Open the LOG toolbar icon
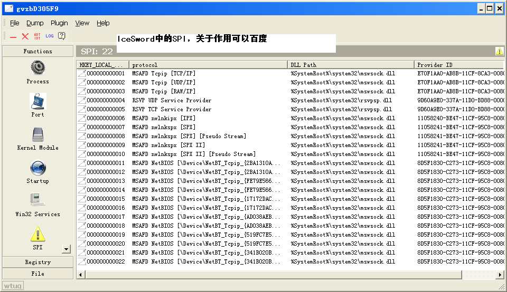This screenshot has width=507, height=292. pyautogui.click(x=50, y=36)
